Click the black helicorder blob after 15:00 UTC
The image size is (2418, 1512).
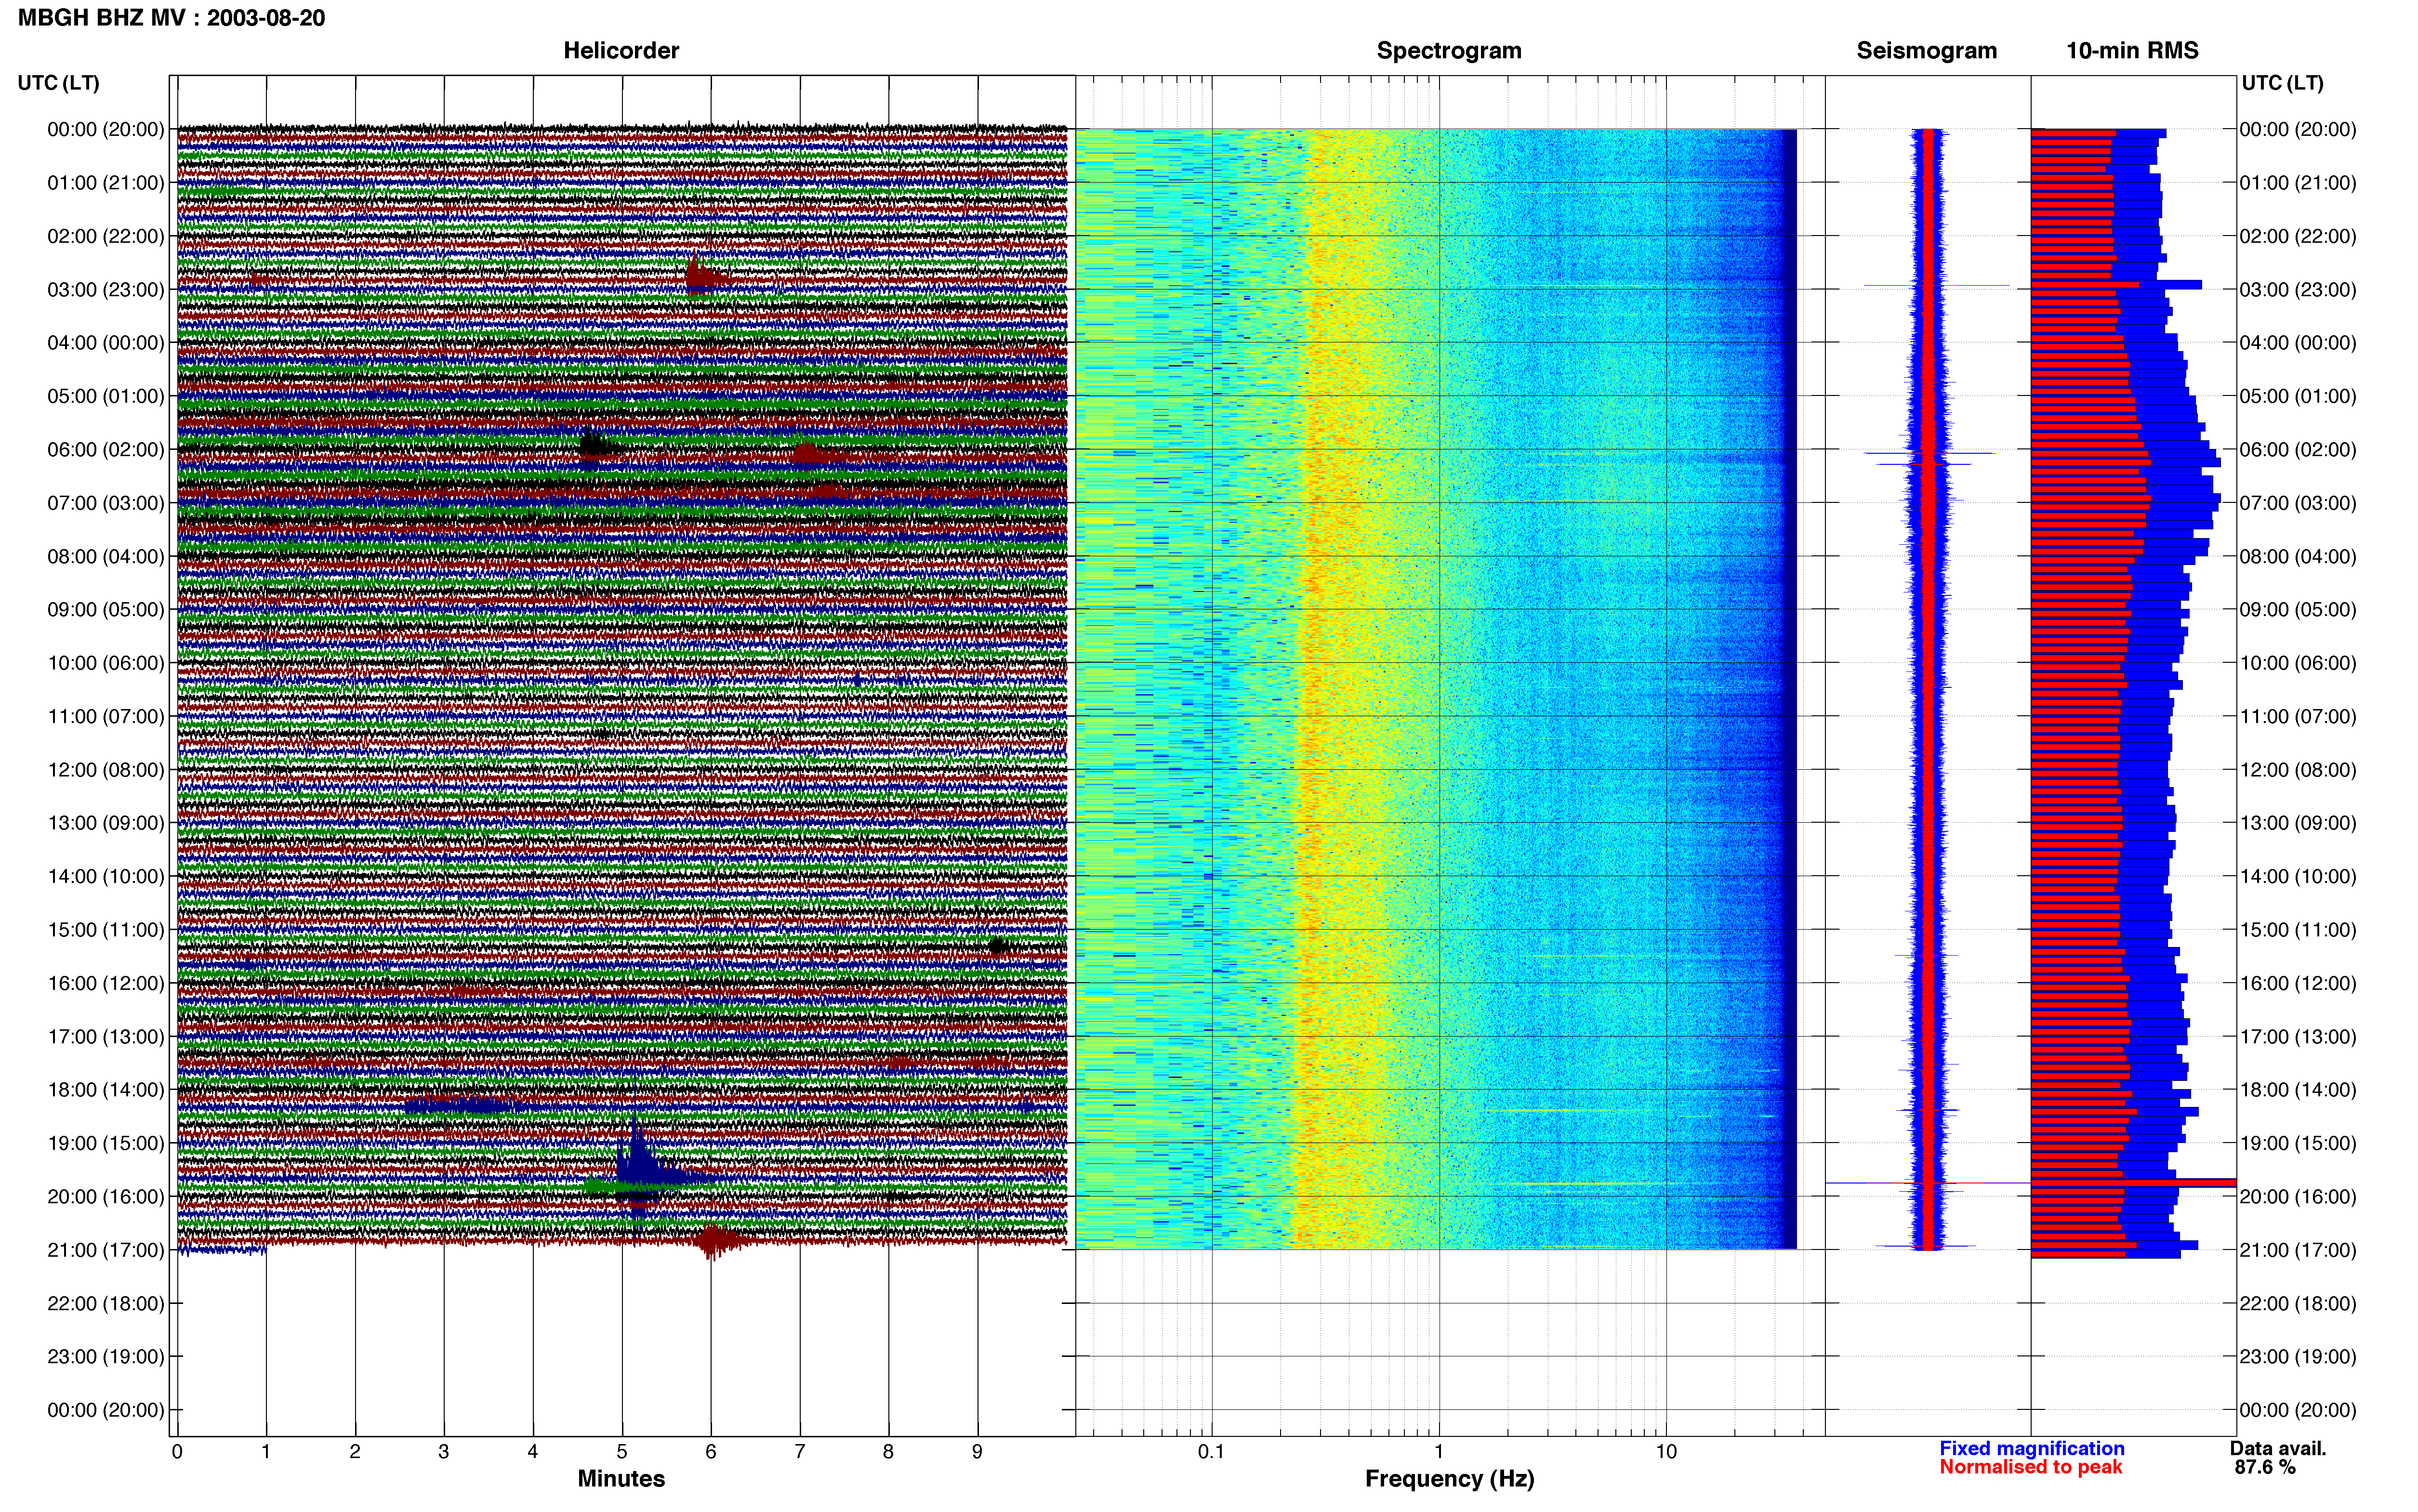click(x=996, y=946)
